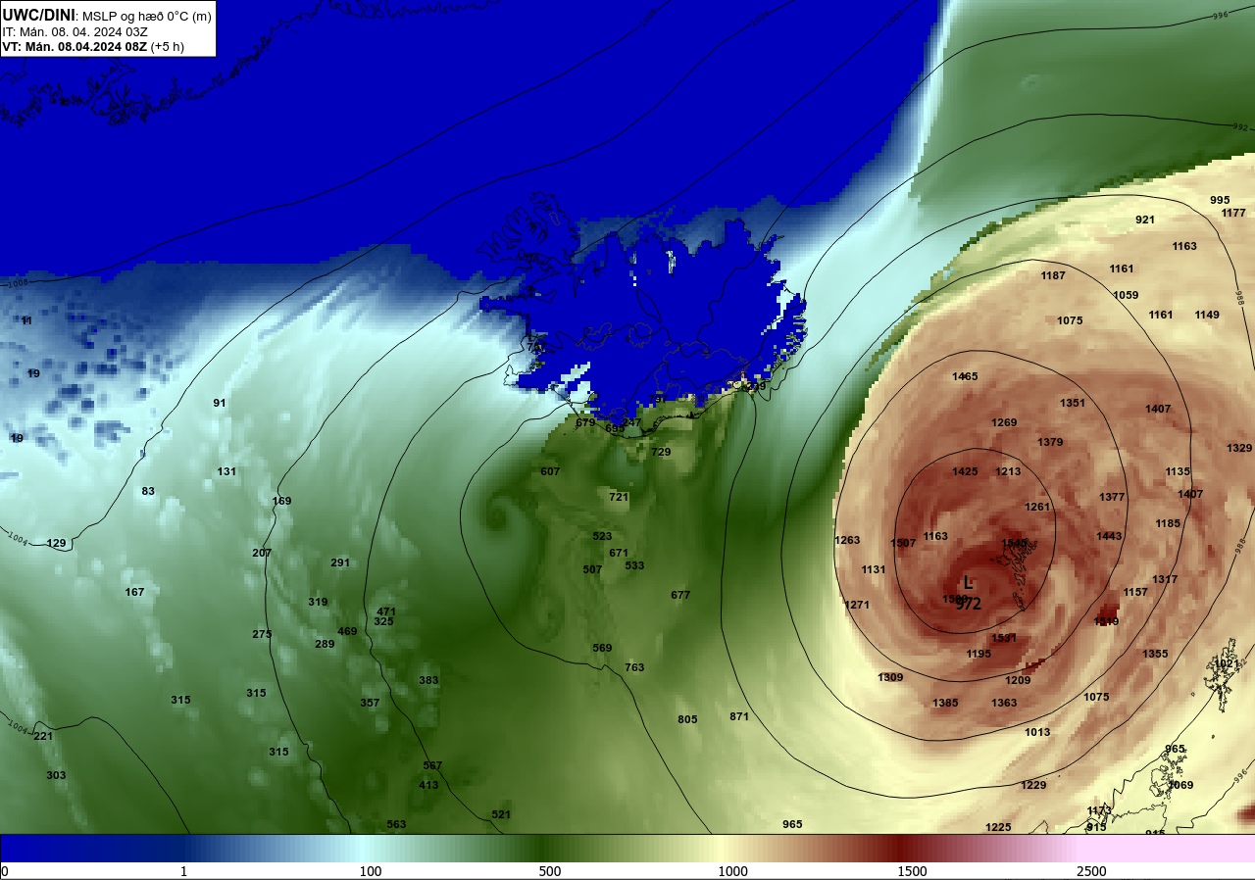
Task: Select the VT: Mán. 08.04.2024 08Z line
Action: [x=93, y=46]
